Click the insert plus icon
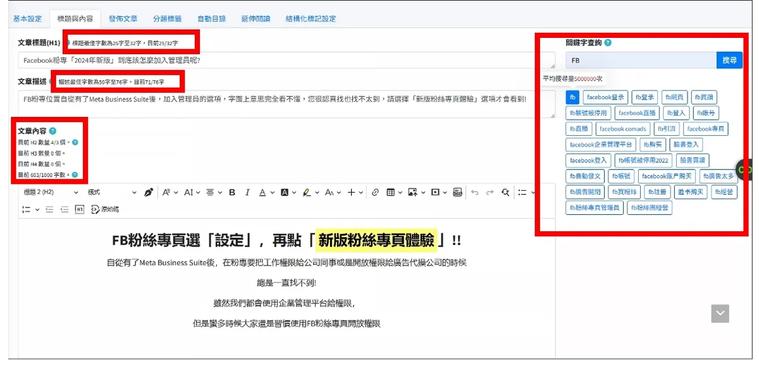The image size is (759, 369). click(x=352, y=193)
